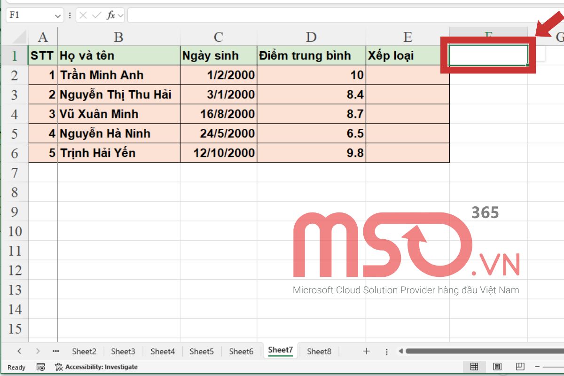Select row 7 header

[x=15, y=172]
